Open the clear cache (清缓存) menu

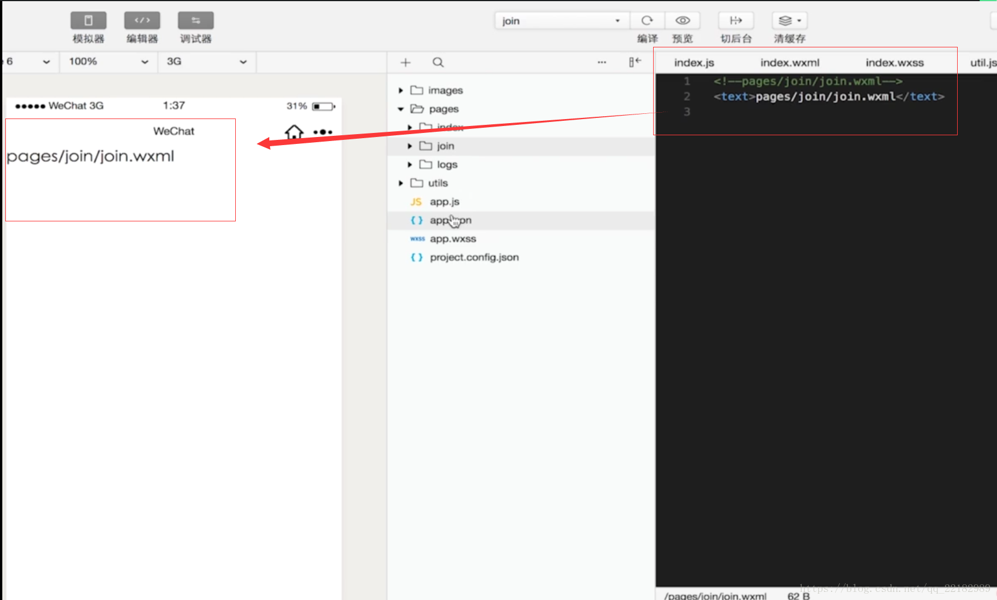(790, 21)
